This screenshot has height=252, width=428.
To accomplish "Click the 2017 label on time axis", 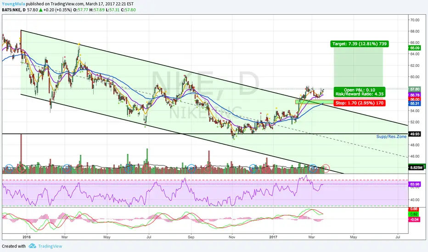I will click(273, 237).
